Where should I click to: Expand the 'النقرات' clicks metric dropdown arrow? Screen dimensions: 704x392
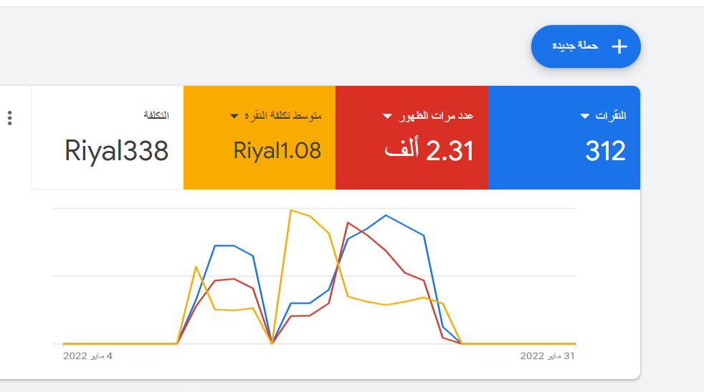pyautogui.click(x=585, y=117)
